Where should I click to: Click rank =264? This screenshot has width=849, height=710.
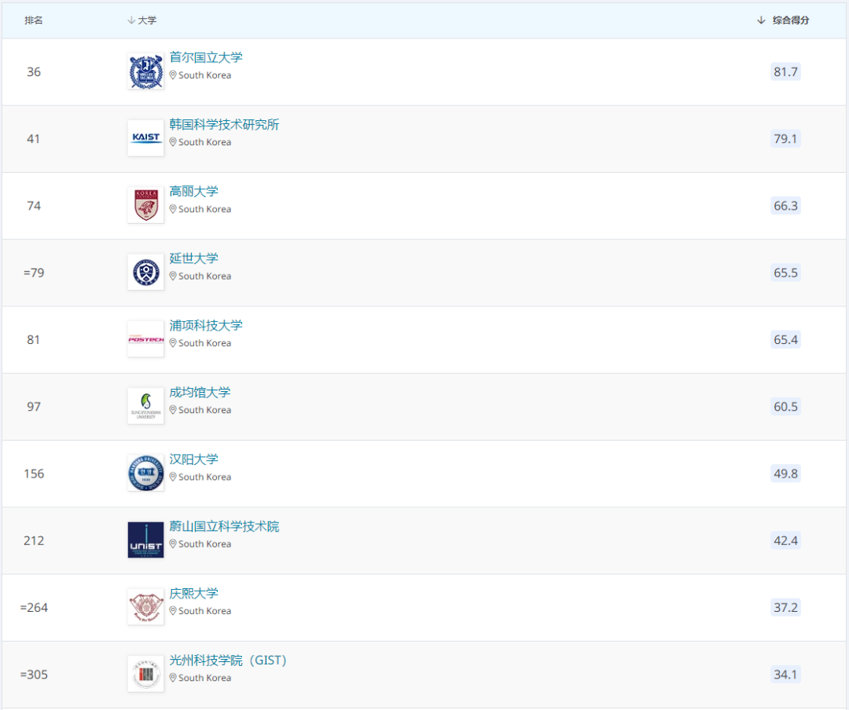pos(34,608)
